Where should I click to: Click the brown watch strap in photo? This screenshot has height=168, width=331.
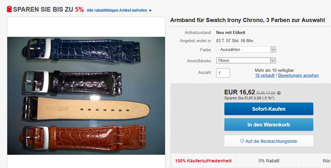[x=83, y=138]
